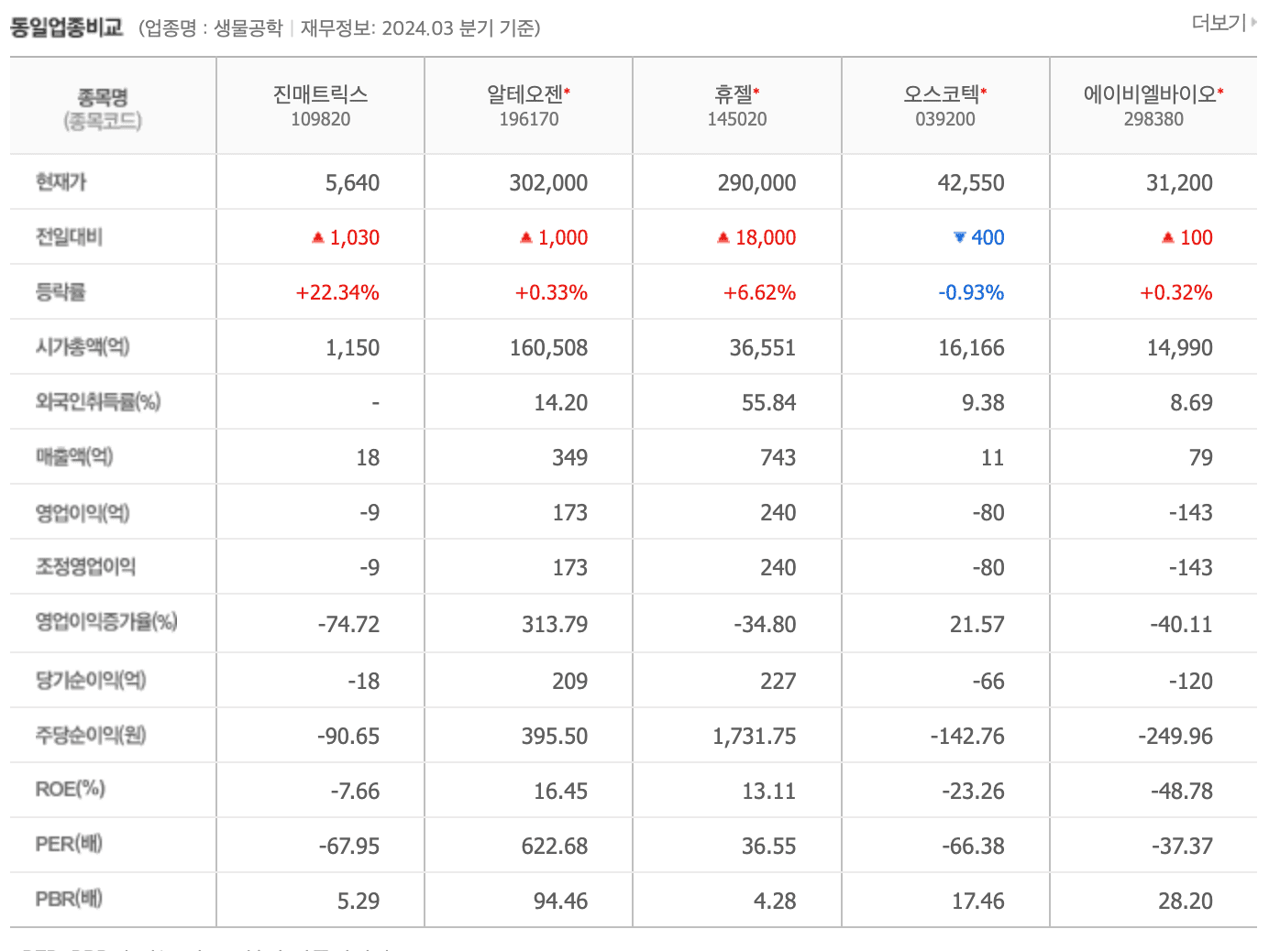Click the red up arrow beside 1,030
This screenshot has height=951, width=1269.
pyautogui.click(x=318, y=237)
